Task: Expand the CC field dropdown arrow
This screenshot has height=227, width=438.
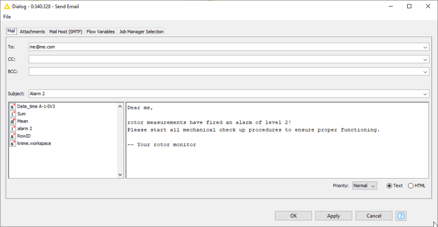Action: coord(425,60)
